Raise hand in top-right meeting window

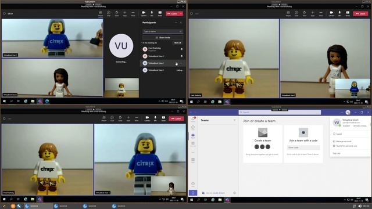305,13
